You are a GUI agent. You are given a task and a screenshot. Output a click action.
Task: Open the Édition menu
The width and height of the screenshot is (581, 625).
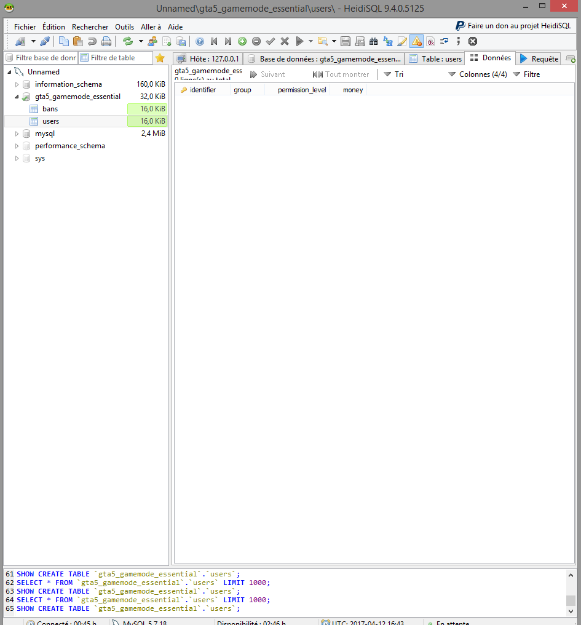[54, 26]
